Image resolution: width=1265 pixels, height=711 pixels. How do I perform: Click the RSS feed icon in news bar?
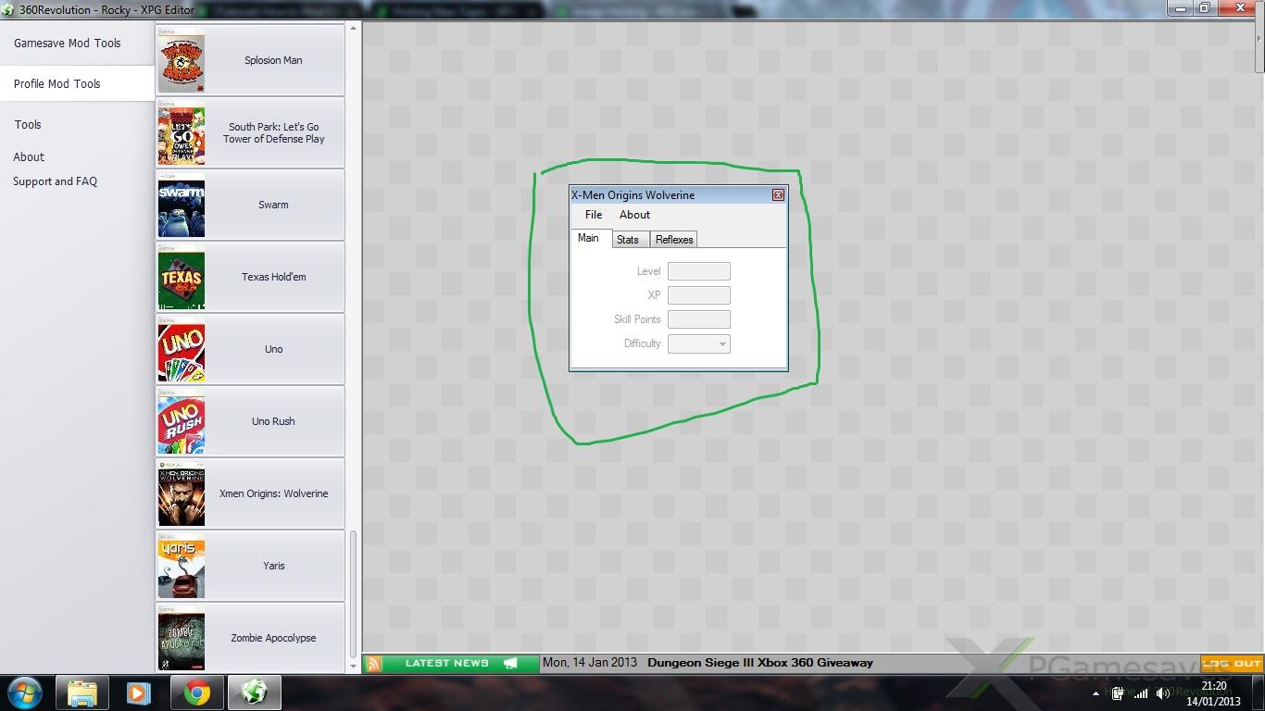[x=374, y=663]
